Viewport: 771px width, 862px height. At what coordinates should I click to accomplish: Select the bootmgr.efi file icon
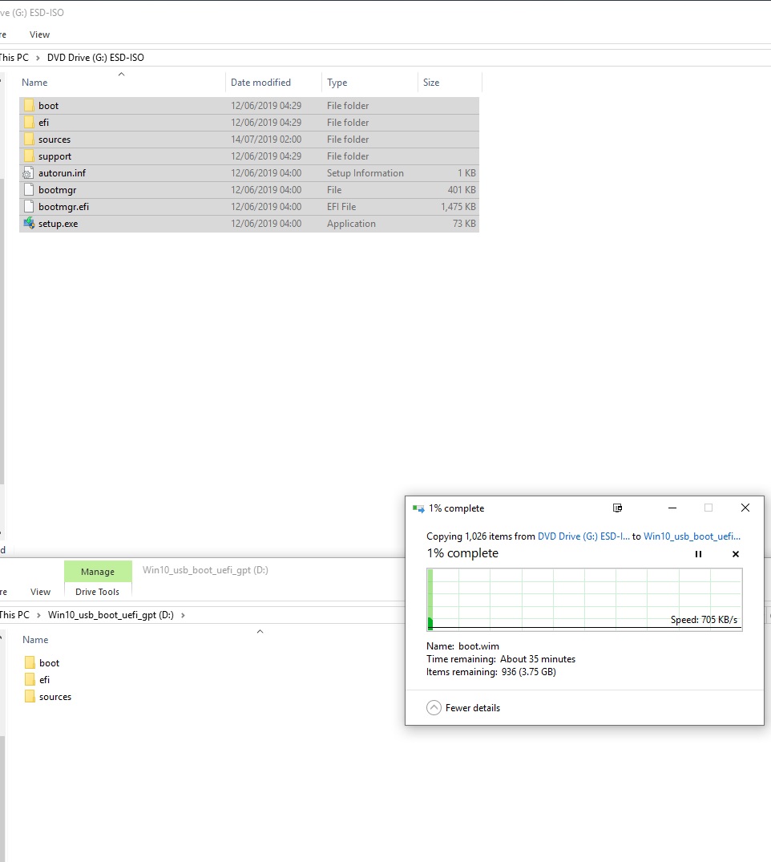29,207
